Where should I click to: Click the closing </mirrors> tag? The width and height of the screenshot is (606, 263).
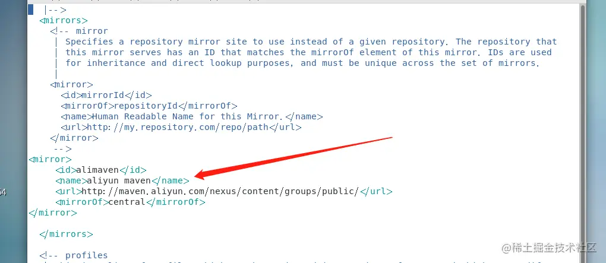pos(66,234)
